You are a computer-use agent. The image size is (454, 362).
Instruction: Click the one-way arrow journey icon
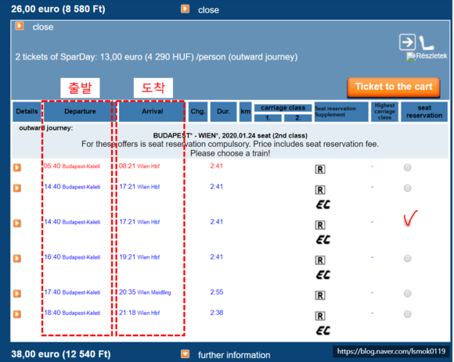click(x=407, y=42)
